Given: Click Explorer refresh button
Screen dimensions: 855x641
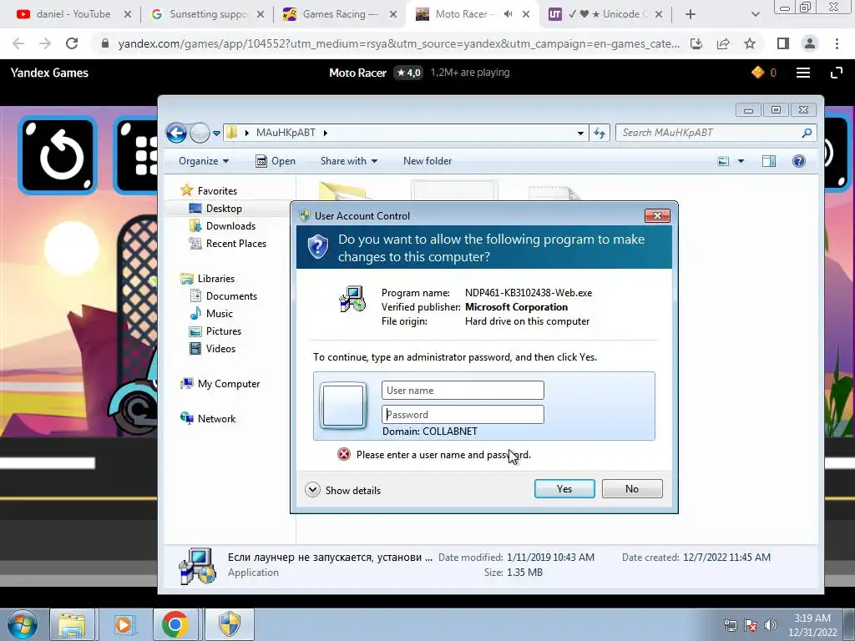Looking at the screenshot, I should pos(600,133).
